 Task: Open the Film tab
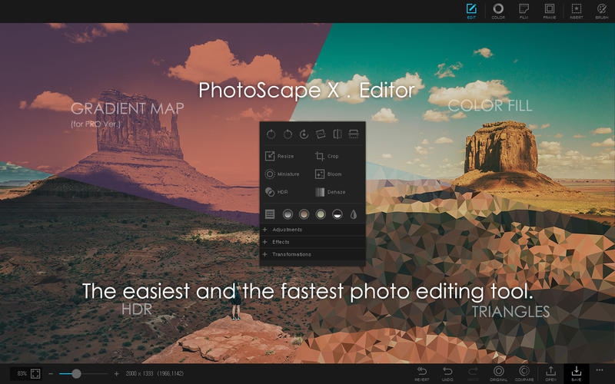(x=524, y=11)
